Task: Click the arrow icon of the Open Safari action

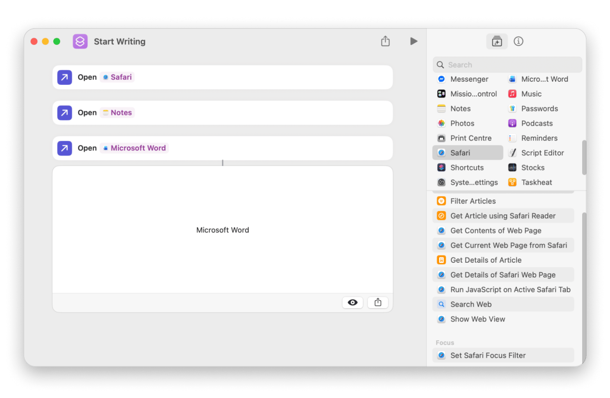Action: (x=65, y=77)
